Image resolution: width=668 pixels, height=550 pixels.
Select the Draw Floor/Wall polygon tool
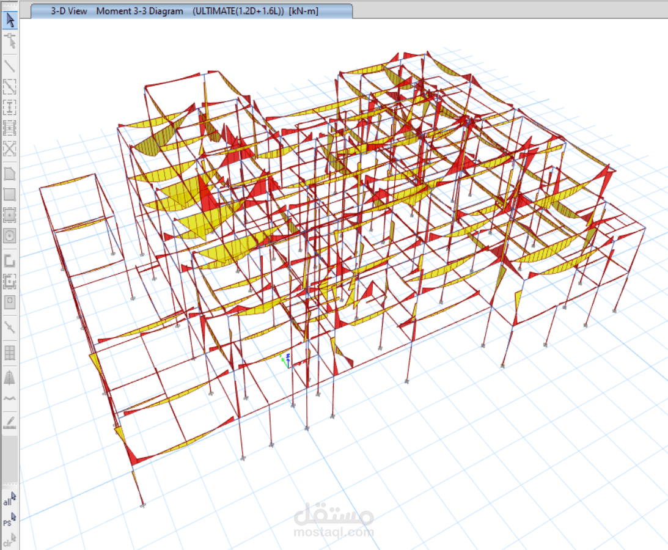(x=10, y=174)
